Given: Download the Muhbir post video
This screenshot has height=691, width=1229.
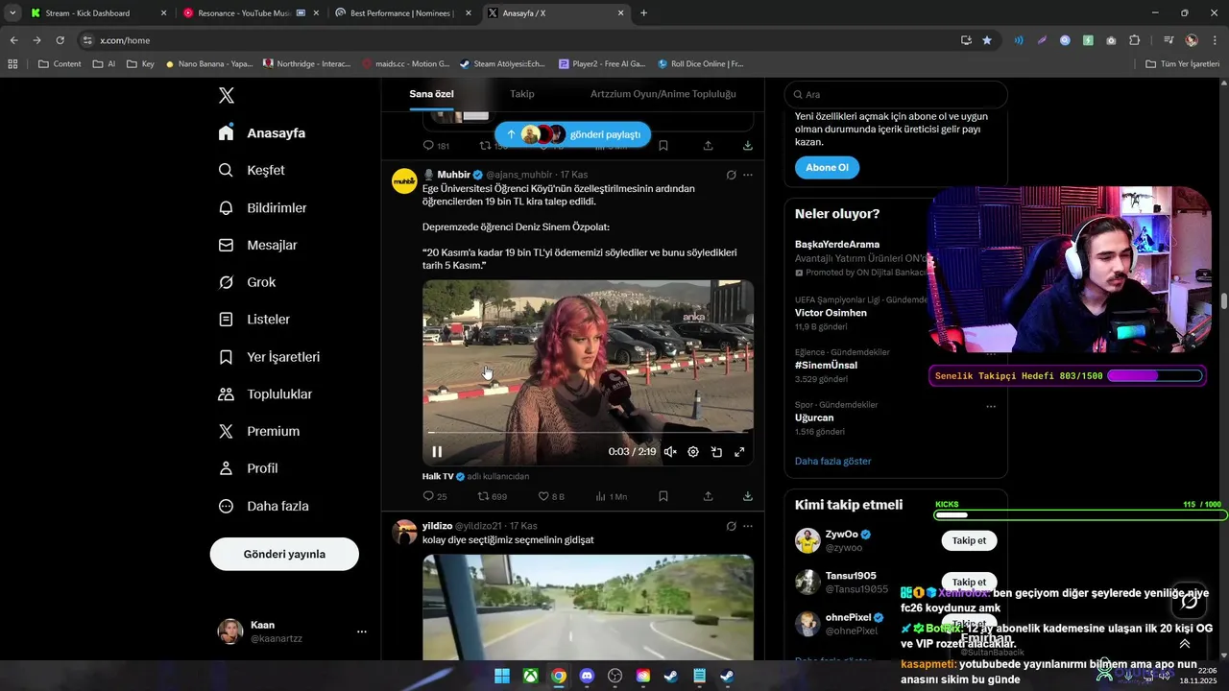Looking at the screenshot, I should pyautogui.click(x=748, y=496).
